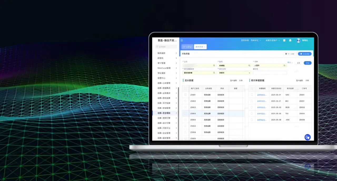Open notifications bell icon
This screenshot has height=181, width=337.
(290, 40)
